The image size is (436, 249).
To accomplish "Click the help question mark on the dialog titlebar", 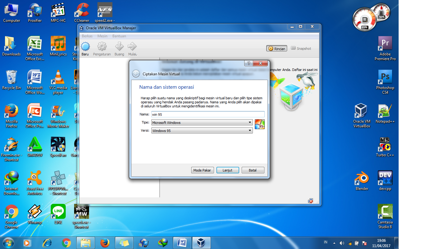I will (248, 63).
